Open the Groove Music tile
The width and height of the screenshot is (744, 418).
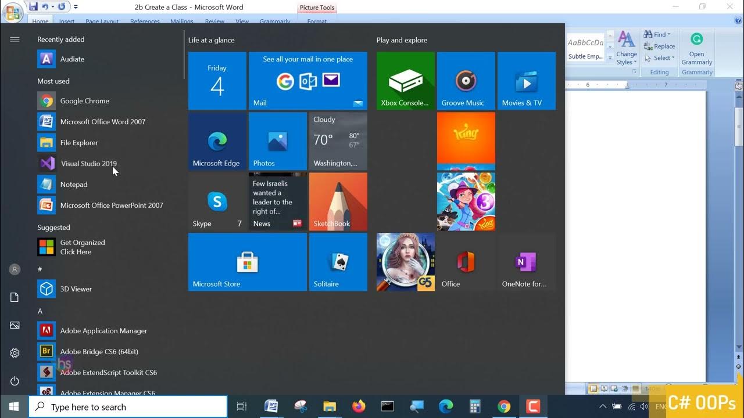click(466, 81)
